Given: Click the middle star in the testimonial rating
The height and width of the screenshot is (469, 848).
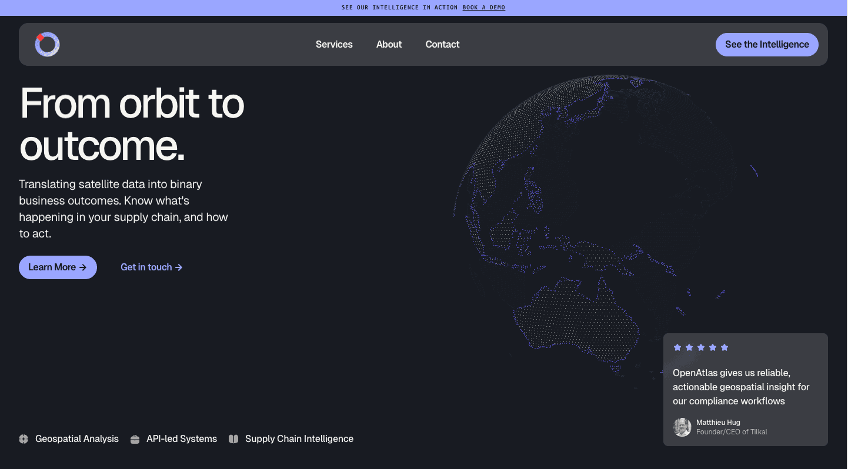Looking at the screenshot, I should pyautogui.click(x=701, y=347).
